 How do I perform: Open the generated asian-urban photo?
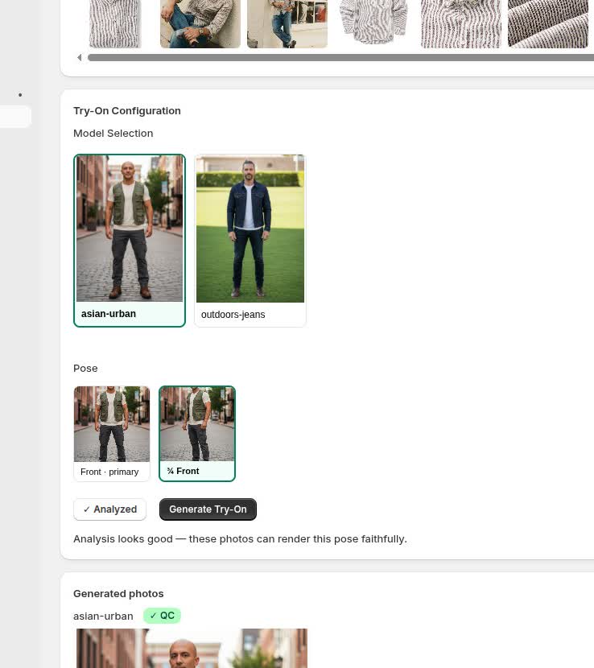(x=192, y=648)
